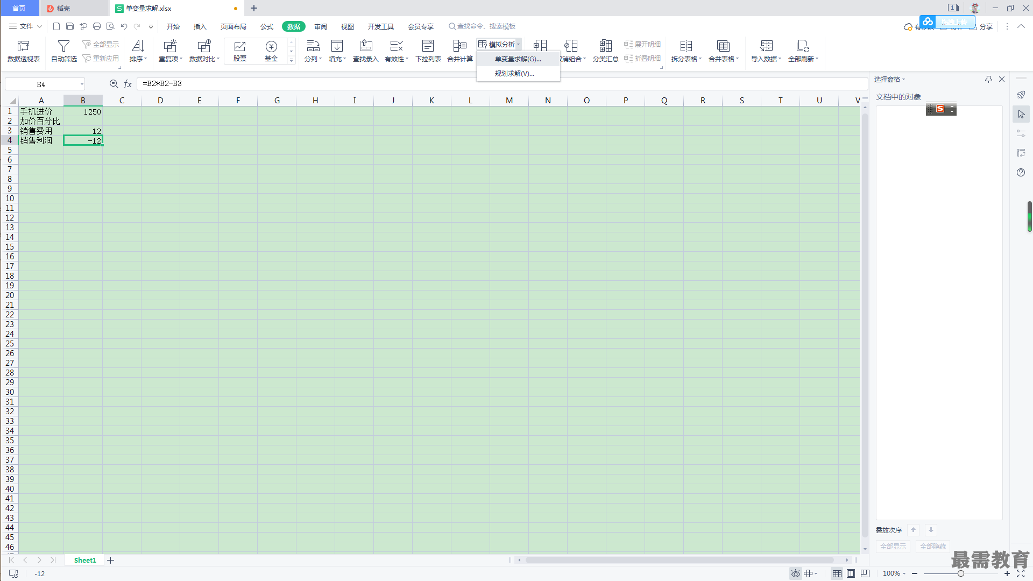Open 下拉列表 dropdown list tool

[428, 51]
